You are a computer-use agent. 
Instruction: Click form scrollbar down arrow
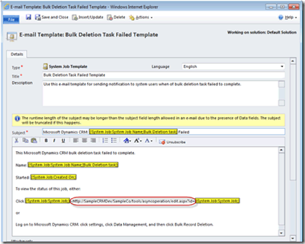pyautogui.click(x=293, y=238)
